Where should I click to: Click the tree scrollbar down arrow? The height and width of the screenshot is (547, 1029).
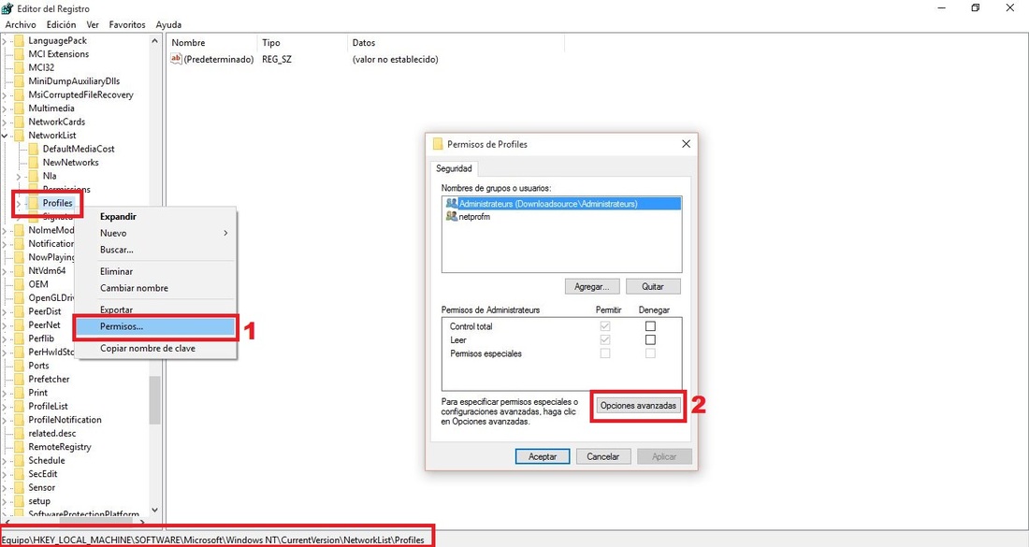click(155, 510)
